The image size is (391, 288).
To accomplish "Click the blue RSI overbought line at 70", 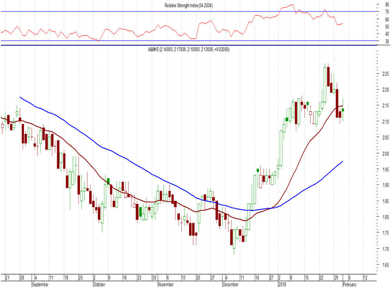I will (x=189, y=12).
